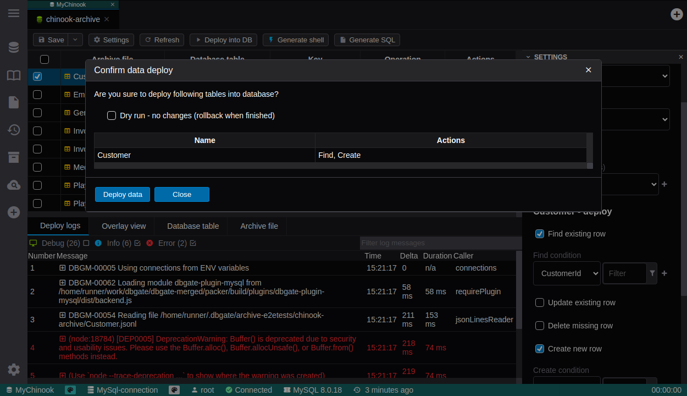The image size is (687, 396).
Task: Uncheck Find existing row option
Action: [540, 234]
